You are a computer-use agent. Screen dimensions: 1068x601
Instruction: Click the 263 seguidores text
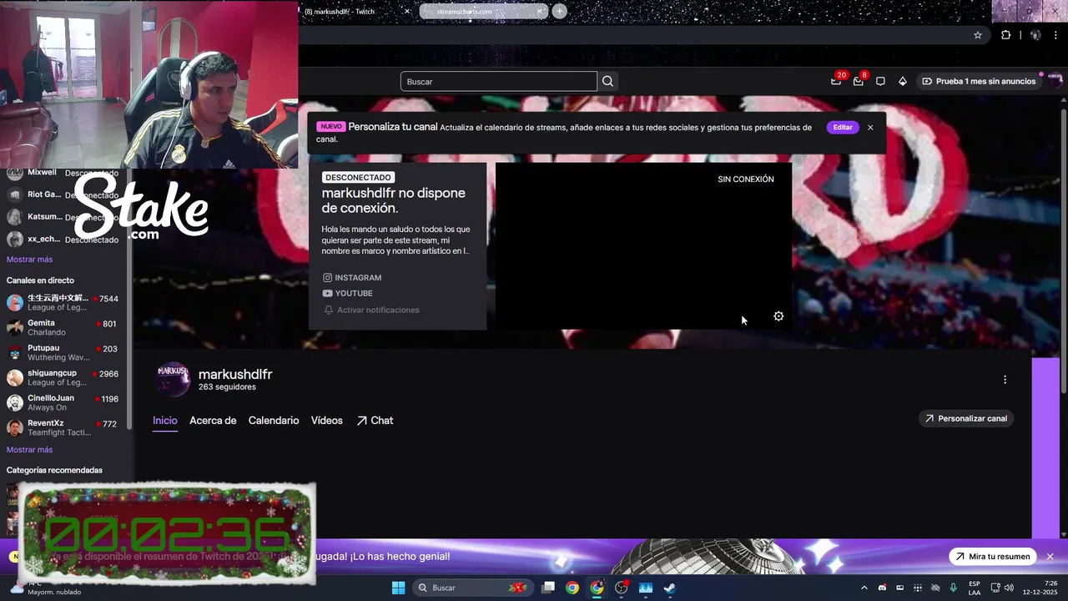(227, 387)
